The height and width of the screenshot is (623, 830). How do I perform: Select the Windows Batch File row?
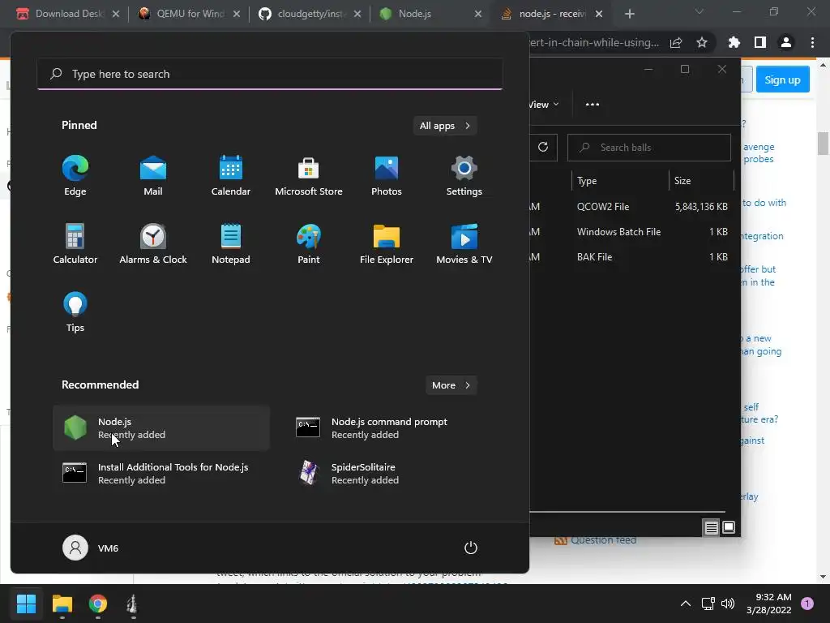pyautogui.click(x=630, y=232)
